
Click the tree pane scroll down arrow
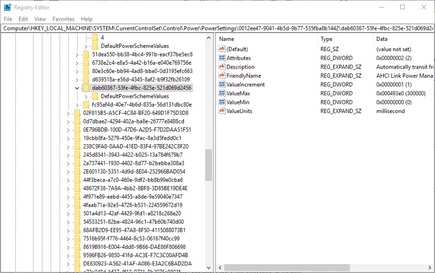tap(209, 268)
